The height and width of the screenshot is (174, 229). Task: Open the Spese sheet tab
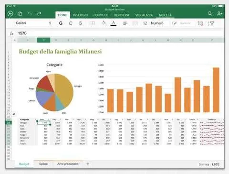point(43,164)
